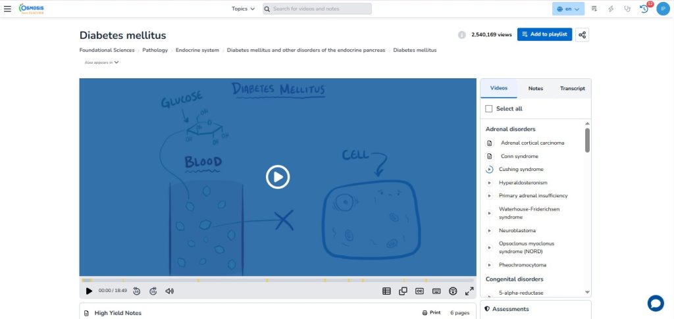Open keyboard shortcuts icon in player
Screen dimensions: 674x319
tap(436, 291)
